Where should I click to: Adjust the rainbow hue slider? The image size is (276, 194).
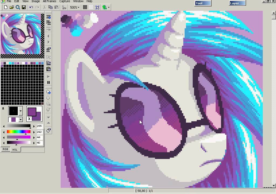pos(19,132)
